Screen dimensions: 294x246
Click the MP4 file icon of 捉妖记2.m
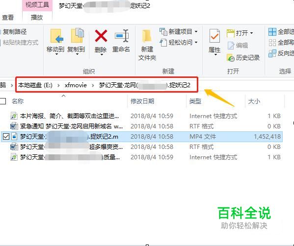pos(14,137)
